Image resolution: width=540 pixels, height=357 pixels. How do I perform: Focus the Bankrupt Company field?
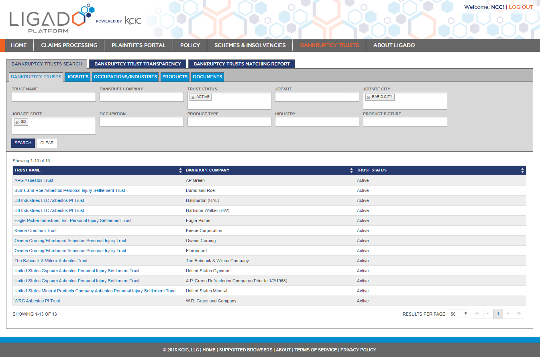click(142, 97)
